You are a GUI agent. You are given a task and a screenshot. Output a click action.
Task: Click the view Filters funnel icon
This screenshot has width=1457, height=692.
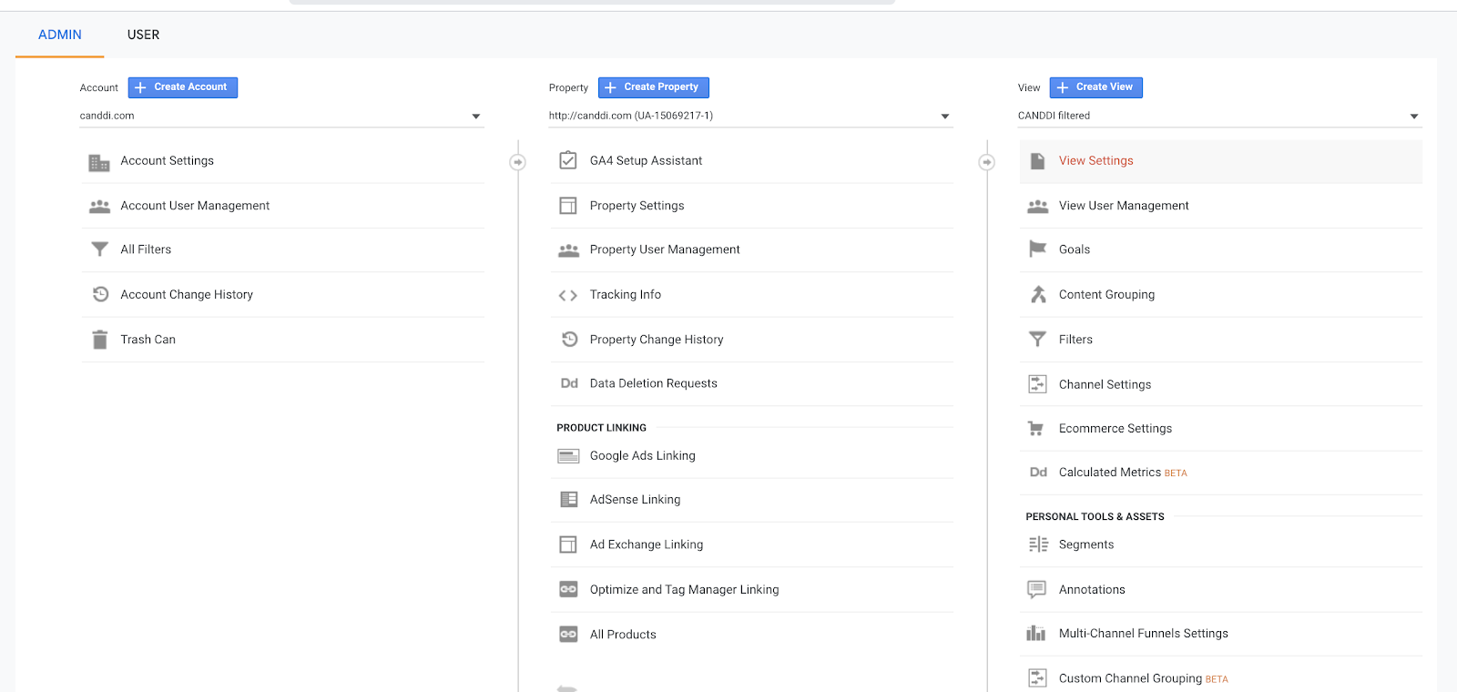tap(1037, 340)
